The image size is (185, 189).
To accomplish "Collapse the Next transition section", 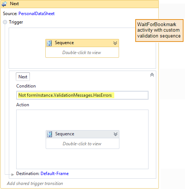I will coord(152,75).
